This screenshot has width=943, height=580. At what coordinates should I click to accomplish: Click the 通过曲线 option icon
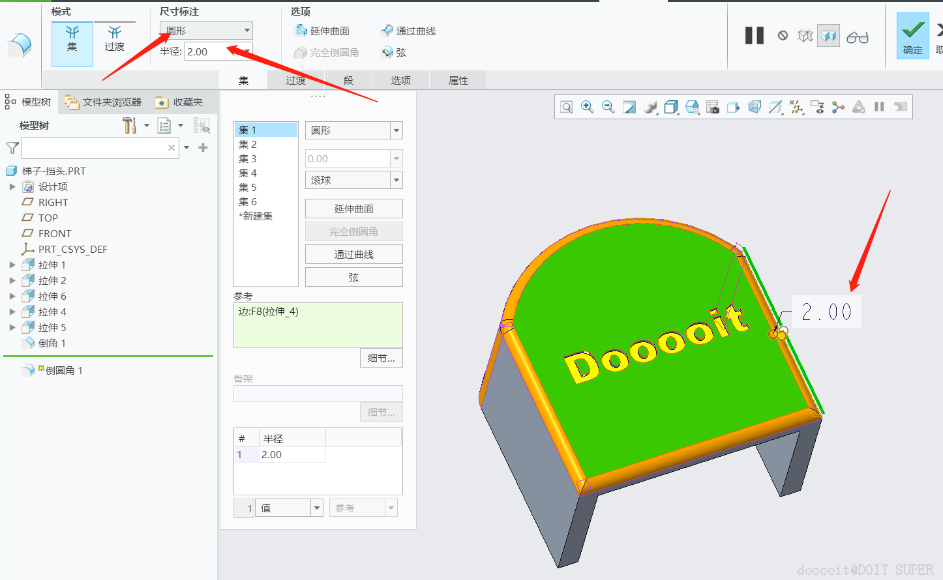pos(387,31)
